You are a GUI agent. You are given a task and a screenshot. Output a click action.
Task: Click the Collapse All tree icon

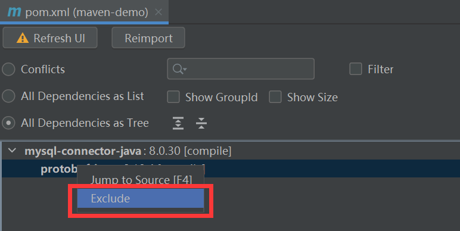(x=201, y=123)
